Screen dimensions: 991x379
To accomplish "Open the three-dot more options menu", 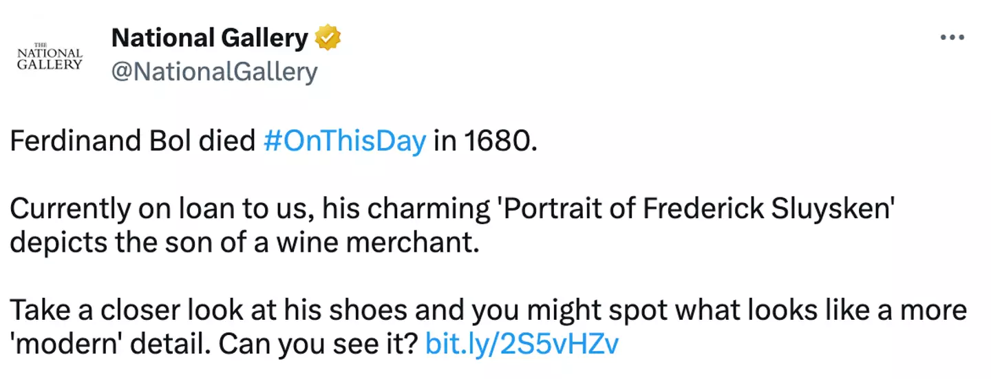I will pyautogui.click(x=952, y=37).
